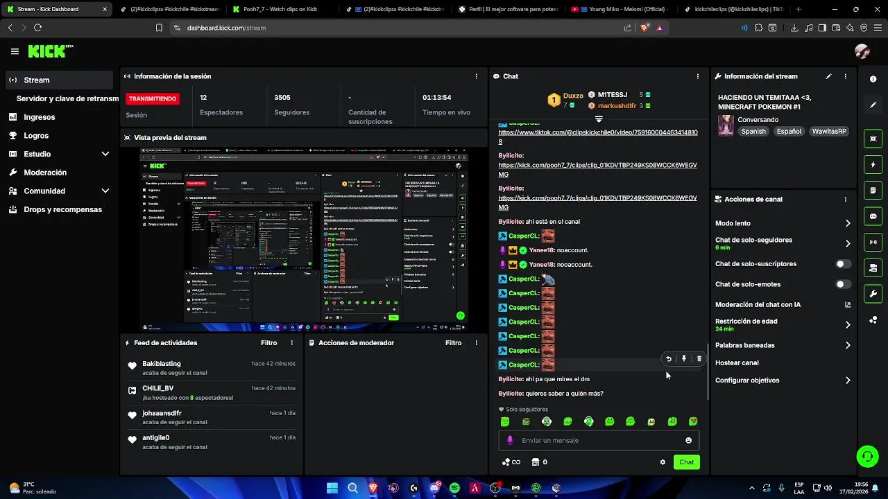Open the browser downloads icon
Screen dimensions: 888x499
pos(794,28)
